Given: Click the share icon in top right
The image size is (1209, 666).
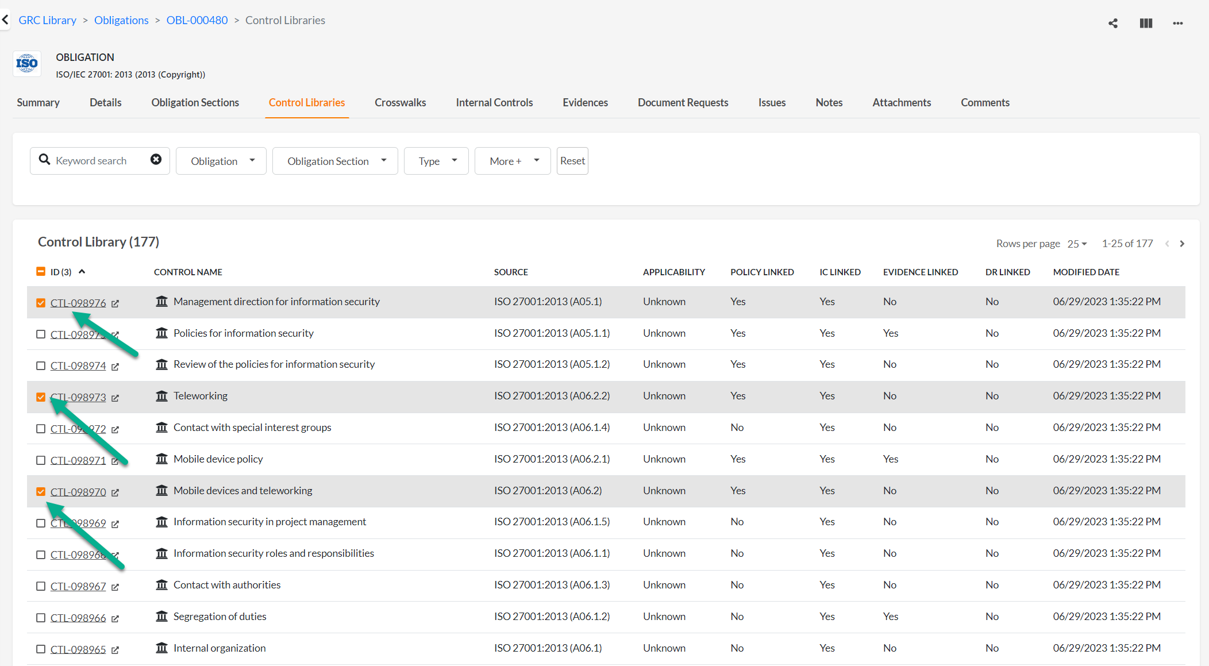Looking at the screenshot, I should coord(1113,23).
